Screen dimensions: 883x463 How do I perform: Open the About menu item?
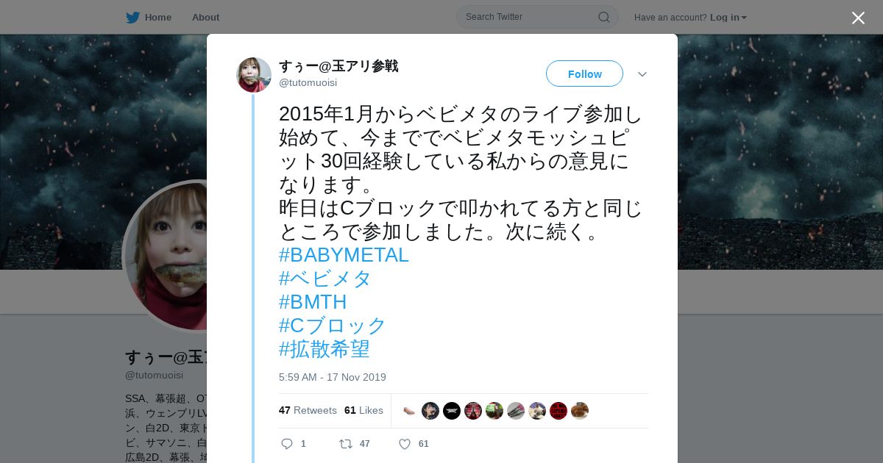(x=205, y=17)
